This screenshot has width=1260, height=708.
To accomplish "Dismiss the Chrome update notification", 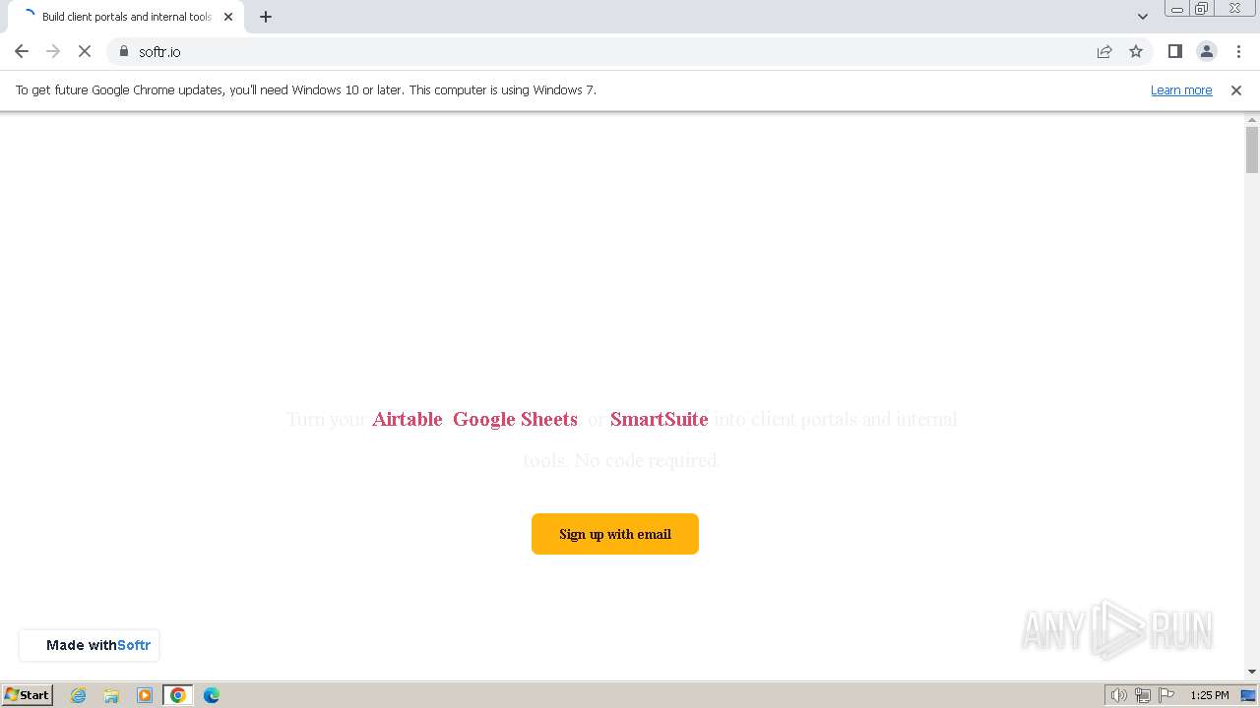I will click(x=1236, y=89).
